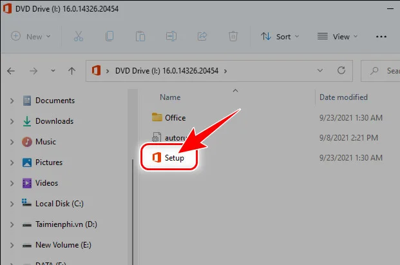Click the Share icon in toolbar
This screenshot has width=400, height=265.
202,36
